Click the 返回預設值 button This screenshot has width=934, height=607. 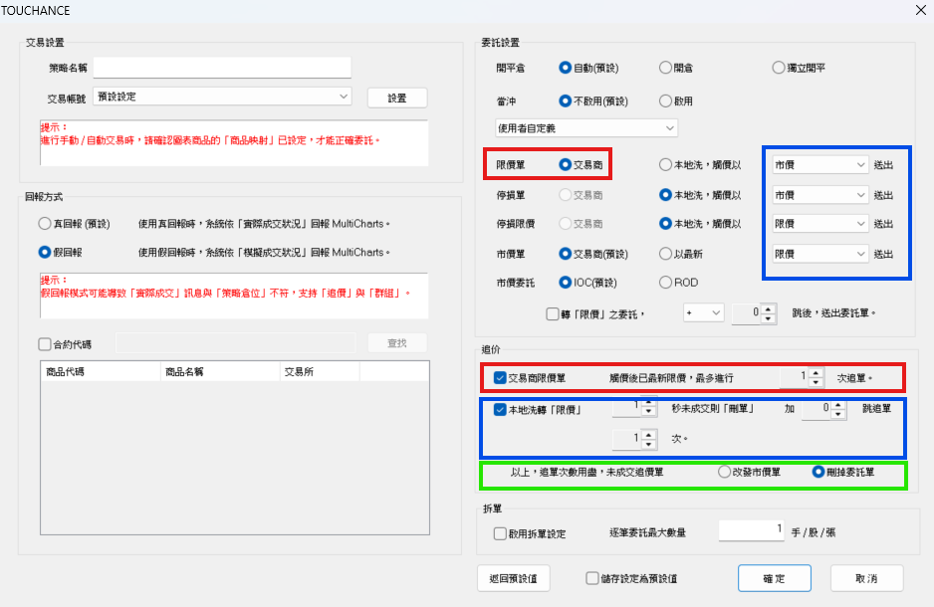point(513,578)
